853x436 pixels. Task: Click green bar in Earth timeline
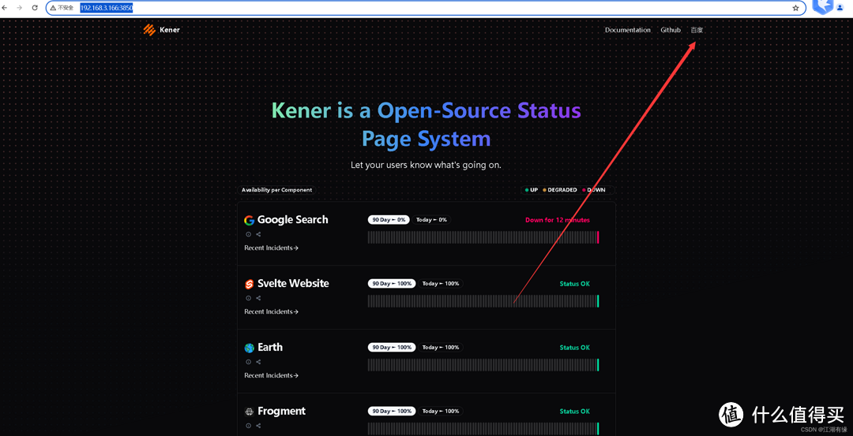(598, 365)
